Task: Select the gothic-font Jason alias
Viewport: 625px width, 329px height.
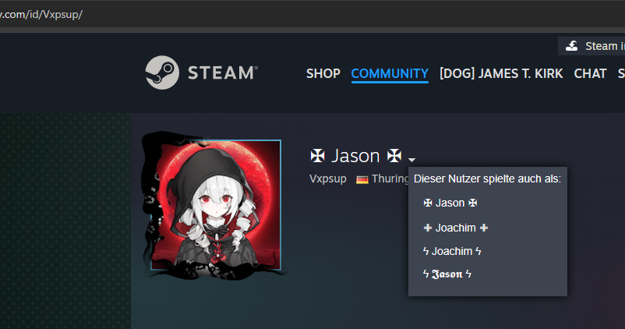Action: pos(447,274)
